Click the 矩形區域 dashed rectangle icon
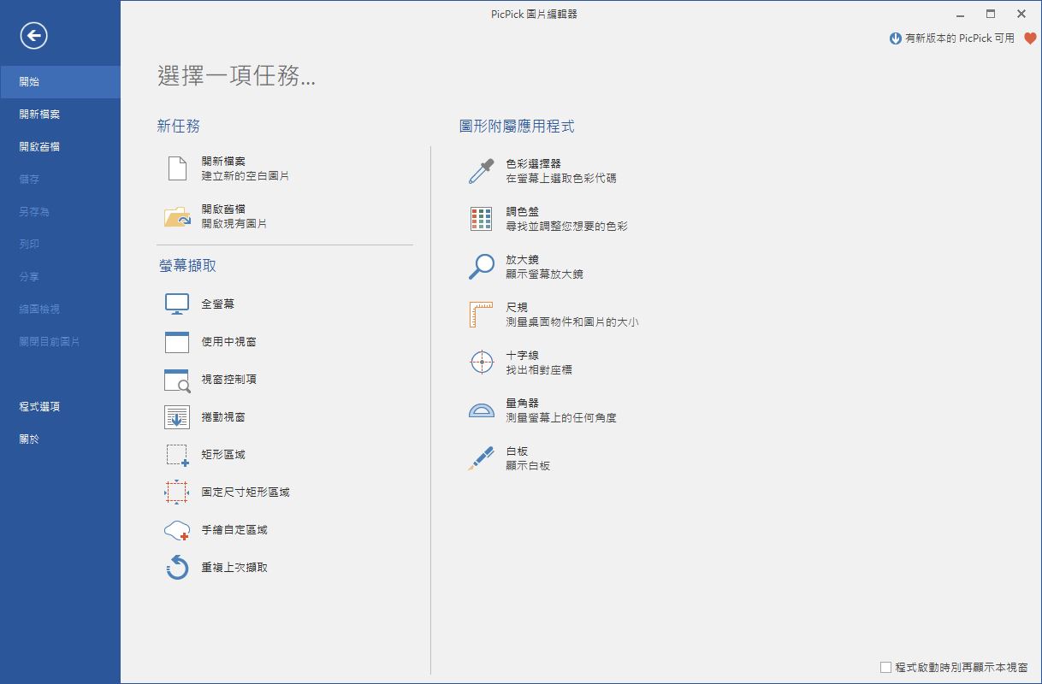This screenshot has height=684, width=1042. 177,455
